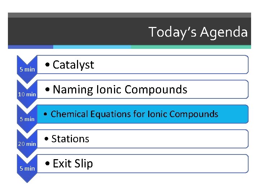Click the bullet before Naming Ionic Compounds
This screenshot has width=259, height=194.
pyautogui.click(x=47, y=89)
